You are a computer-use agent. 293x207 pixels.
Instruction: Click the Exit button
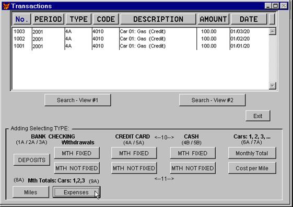(x=258, y=116)
